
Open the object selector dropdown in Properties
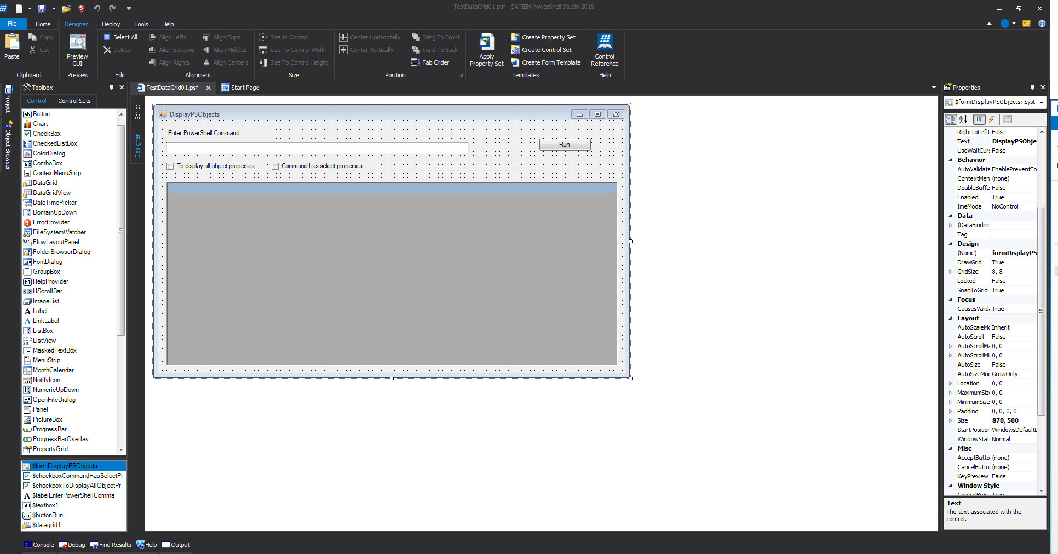[x=1041, y=102]
